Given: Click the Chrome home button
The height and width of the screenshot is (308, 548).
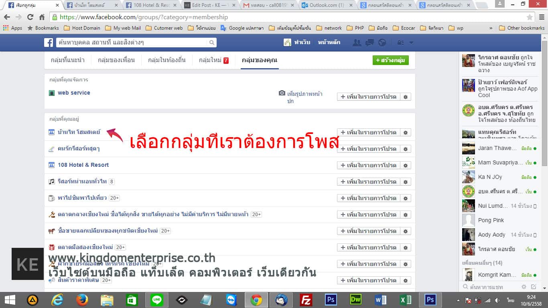Looking at the screenshot, I should (x=42, y=17).
